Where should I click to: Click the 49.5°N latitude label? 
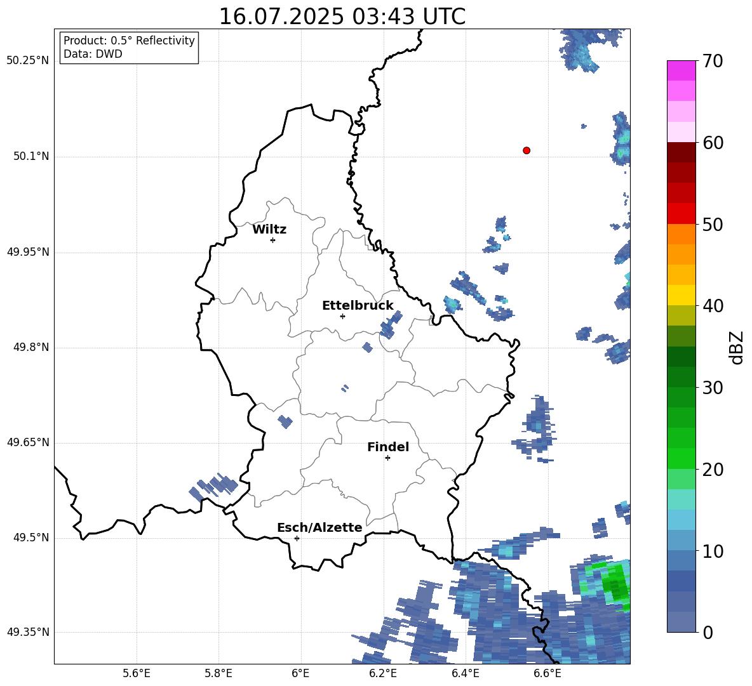click(31, 538)
